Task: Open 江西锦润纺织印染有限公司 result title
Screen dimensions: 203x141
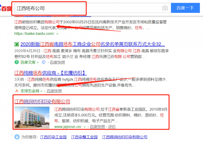Action: (x=42, y=101)
